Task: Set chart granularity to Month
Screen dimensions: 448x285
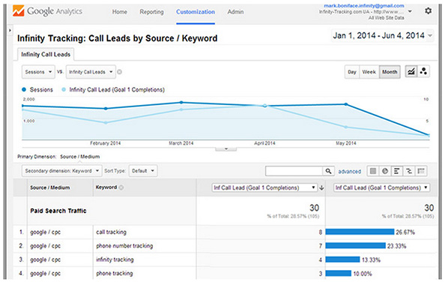Action: point(390,72)
